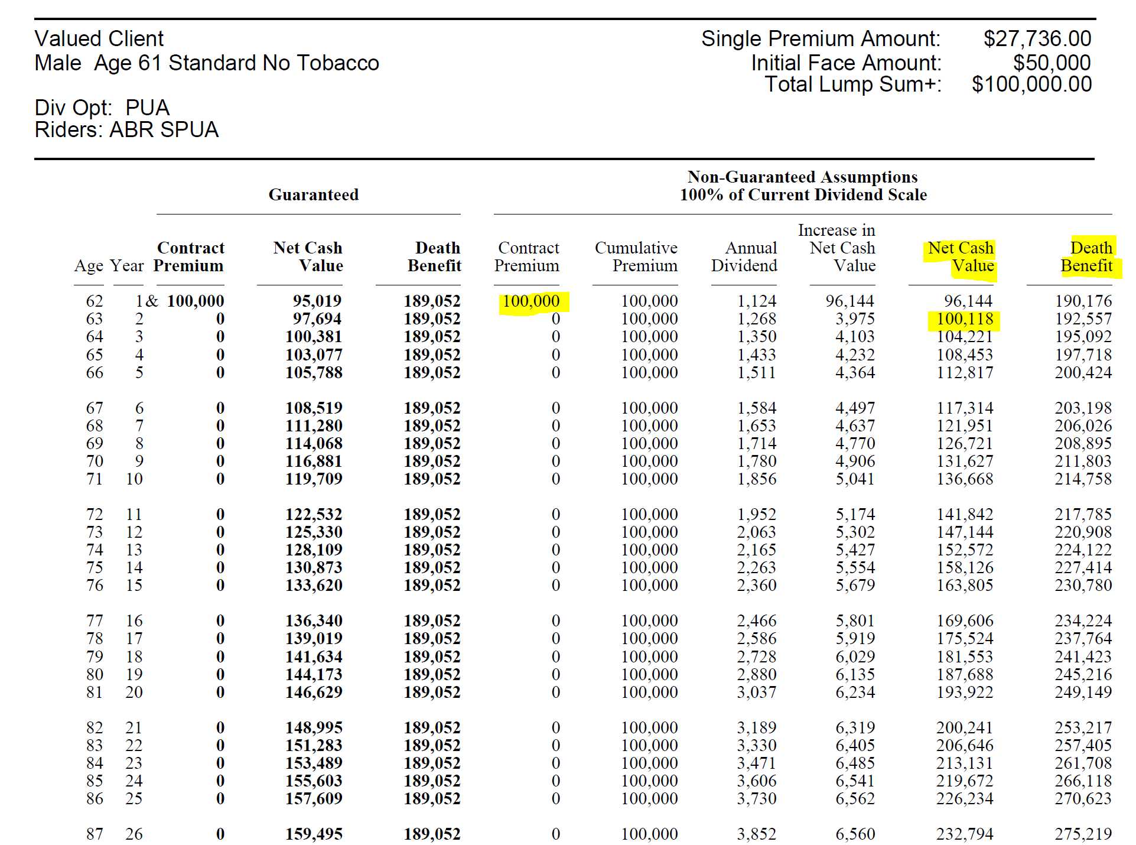Click net cash value 226,234
The height and width of the screenshot is (845, 1136).
coord(965,798)
